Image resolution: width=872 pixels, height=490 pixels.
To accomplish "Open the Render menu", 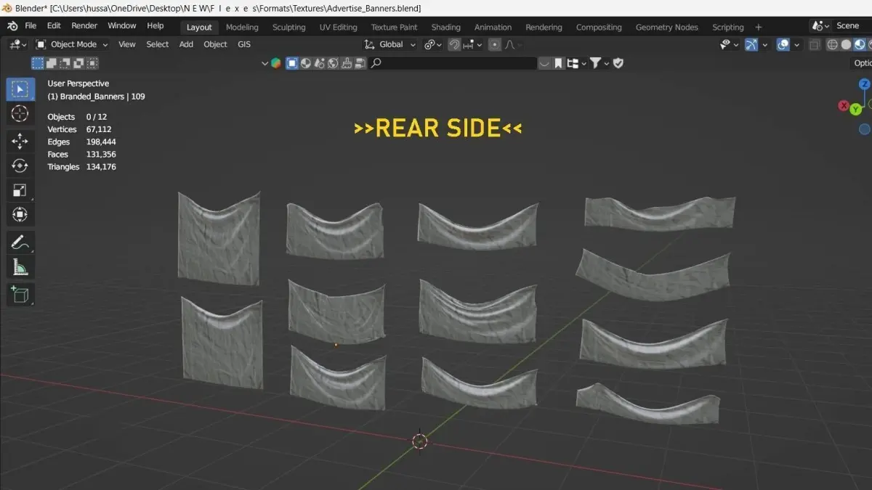I will (x=84, y=25).
